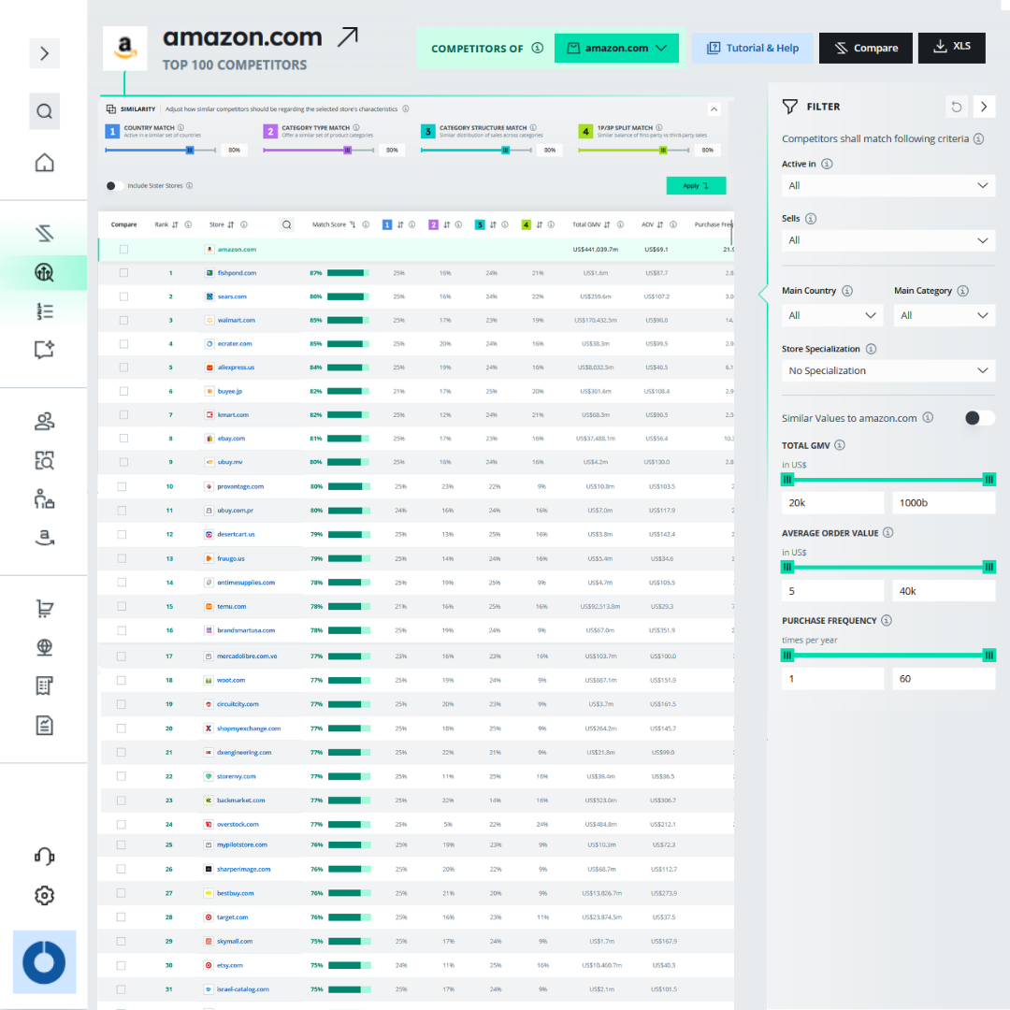Open the shopping cart icon in sidebar

45,609
